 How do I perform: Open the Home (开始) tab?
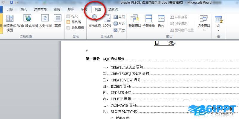(10, 9)
